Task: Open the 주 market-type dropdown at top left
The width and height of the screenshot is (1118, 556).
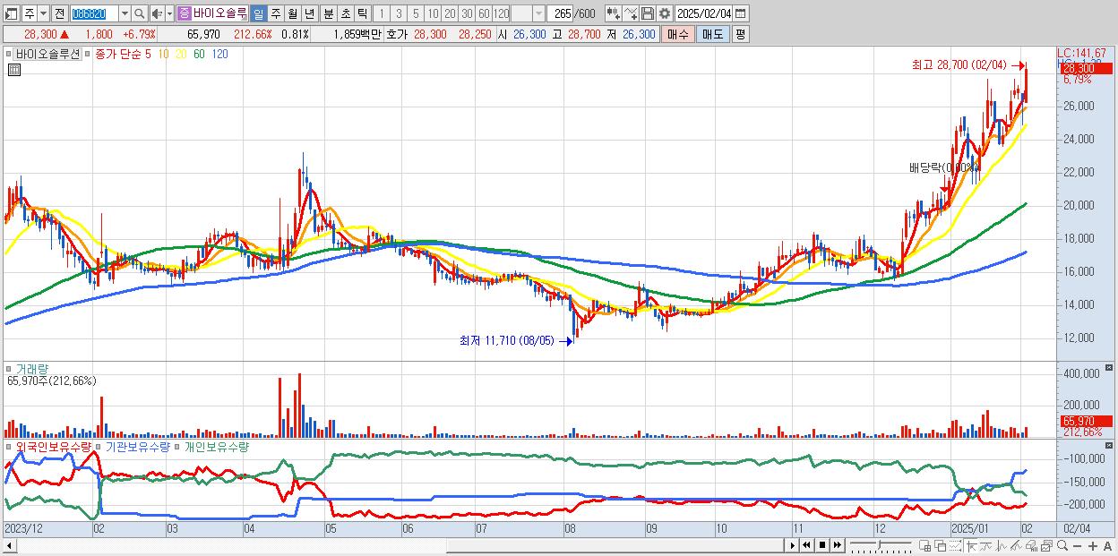Action: [x=43, y=13]
